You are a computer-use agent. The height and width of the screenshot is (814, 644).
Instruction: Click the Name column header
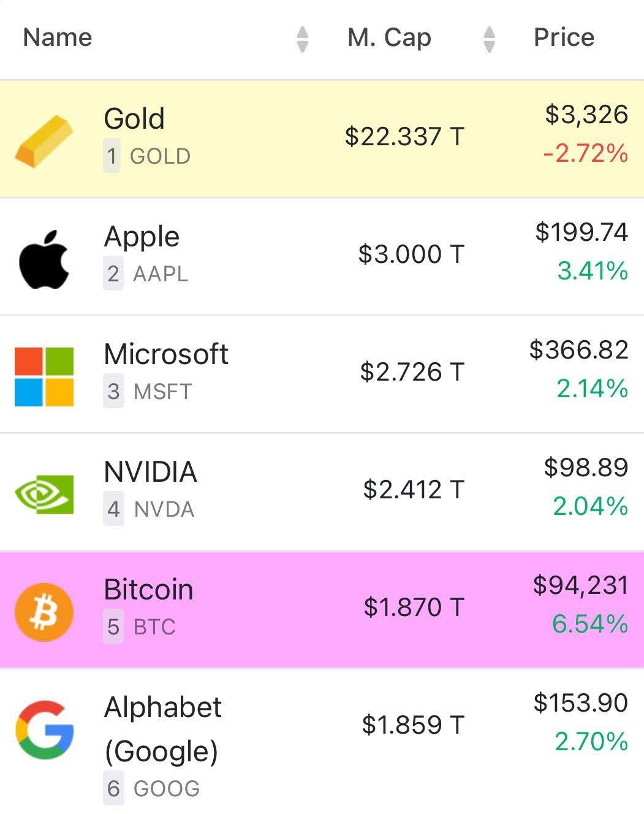(58, 38)
